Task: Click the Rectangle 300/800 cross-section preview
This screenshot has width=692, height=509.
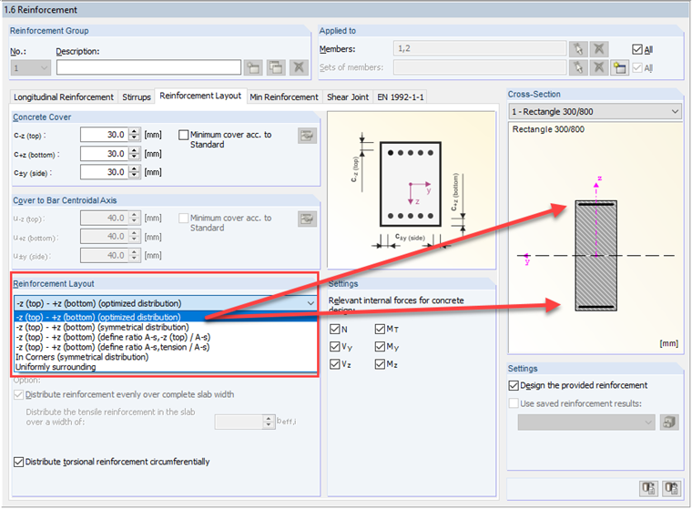Action: point(595,238)
